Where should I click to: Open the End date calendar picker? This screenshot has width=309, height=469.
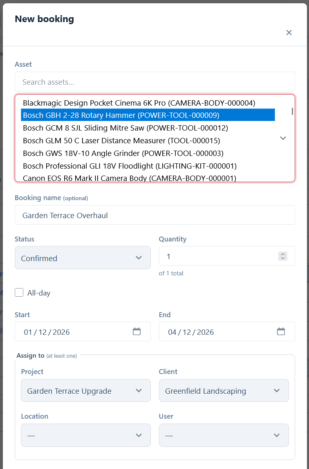pyautogui.click(x=281, y=331)
